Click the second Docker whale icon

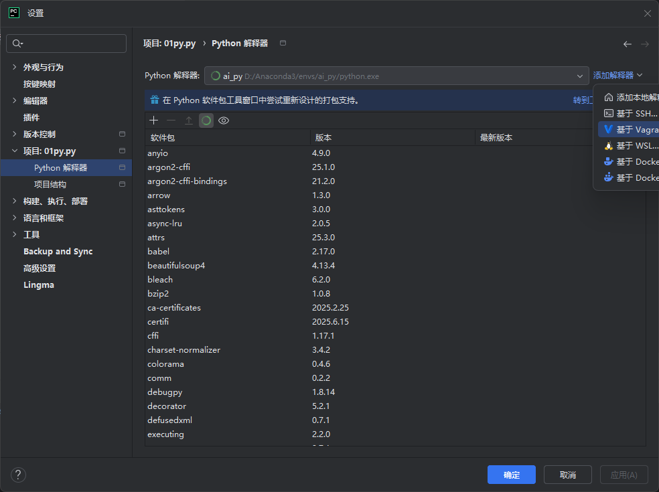tap(608, 177)
